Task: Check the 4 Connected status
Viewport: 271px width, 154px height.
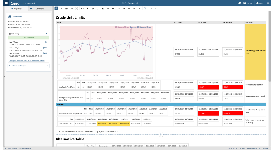Action: (29, 3)
